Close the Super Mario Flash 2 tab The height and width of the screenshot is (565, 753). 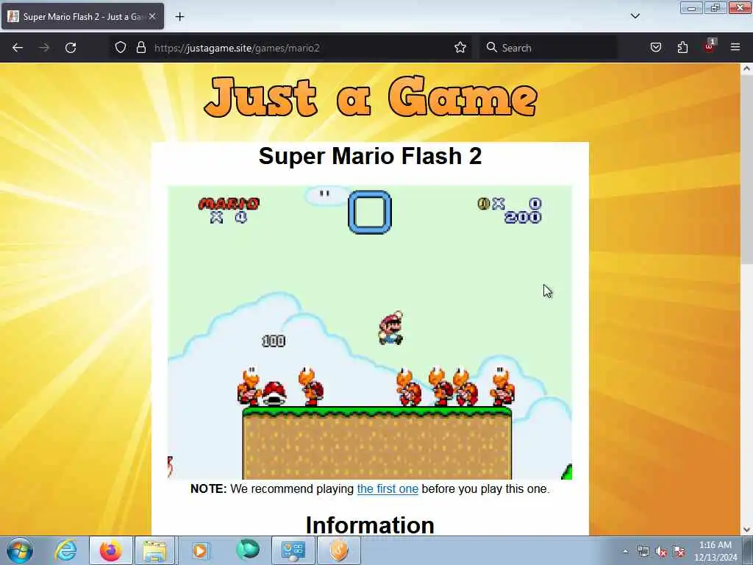(x=152, y=16)
